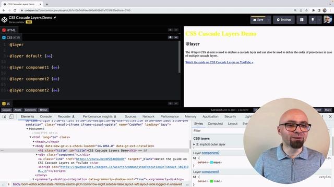
Task: Toggle the device toolbar in DevTools
Action: 11,116
